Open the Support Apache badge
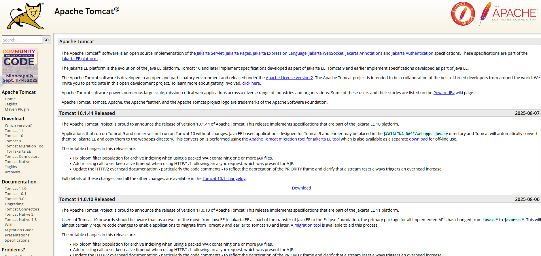Screen dimensions: 541x256 click(x=463, y=14)
